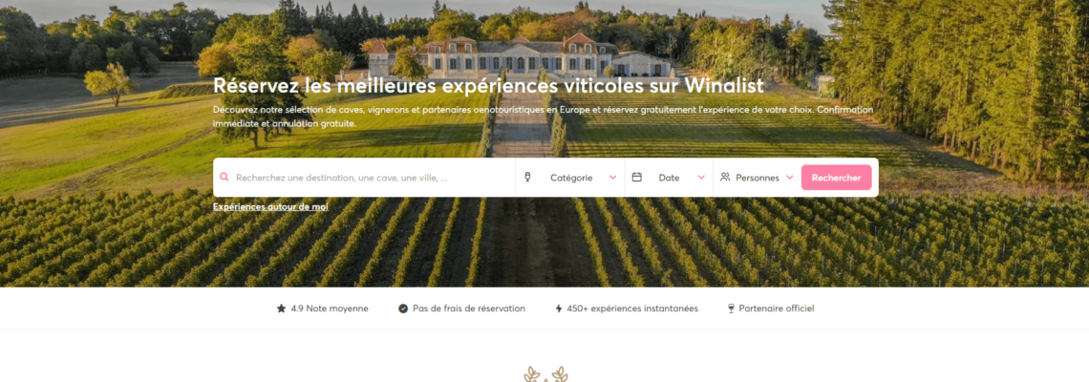
Task: Click the lightning bolt instant experiences icon
Action: (559, 308)
